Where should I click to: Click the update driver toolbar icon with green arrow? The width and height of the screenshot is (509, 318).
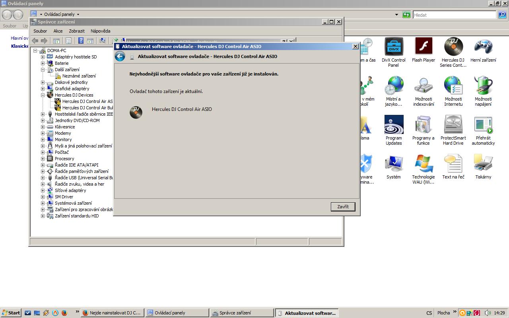coord(115,41)
